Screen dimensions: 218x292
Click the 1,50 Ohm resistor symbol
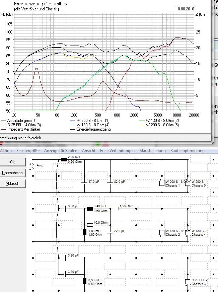116,209
